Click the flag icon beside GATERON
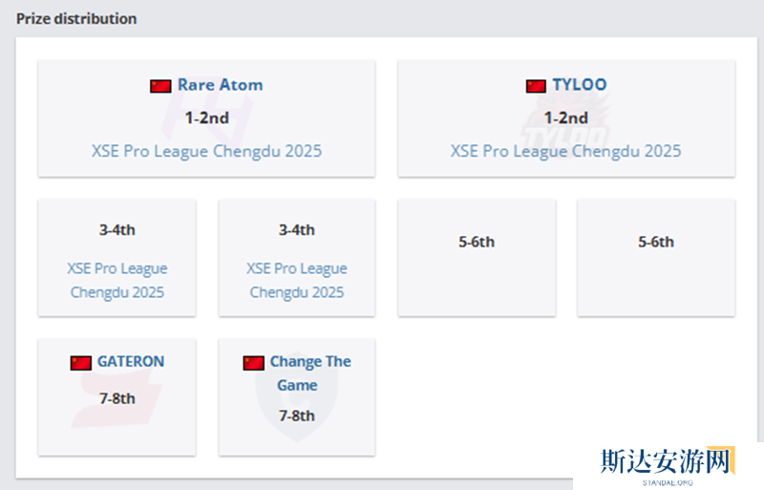The image size is (764, 490). 81,363
